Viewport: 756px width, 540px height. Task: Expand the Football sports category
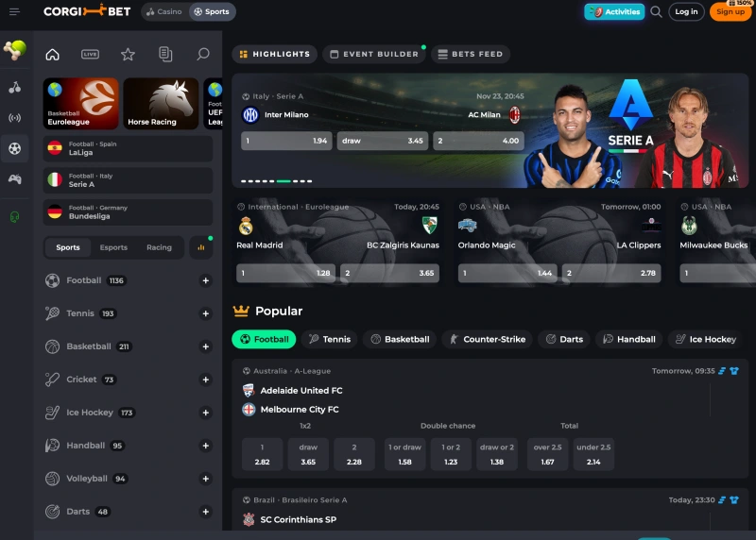pos(205,280)
